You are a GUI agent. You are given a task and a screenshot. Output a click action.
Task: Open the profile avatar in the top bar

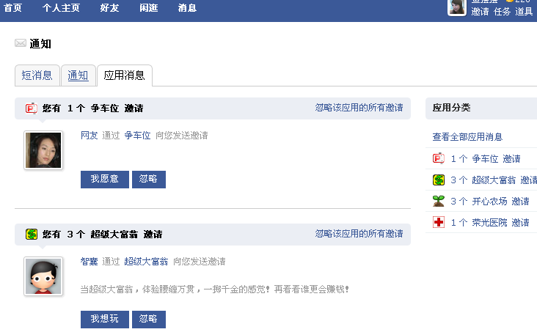(457, 7)
